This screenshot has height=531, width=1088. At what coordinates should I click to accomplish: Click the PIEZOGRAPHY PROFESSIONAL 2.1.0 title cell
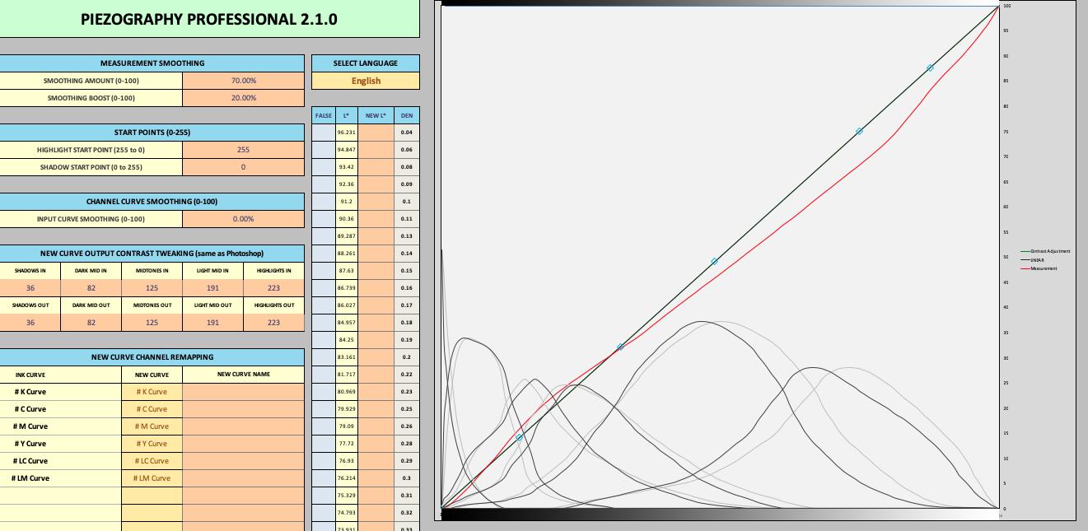point(209,19)
